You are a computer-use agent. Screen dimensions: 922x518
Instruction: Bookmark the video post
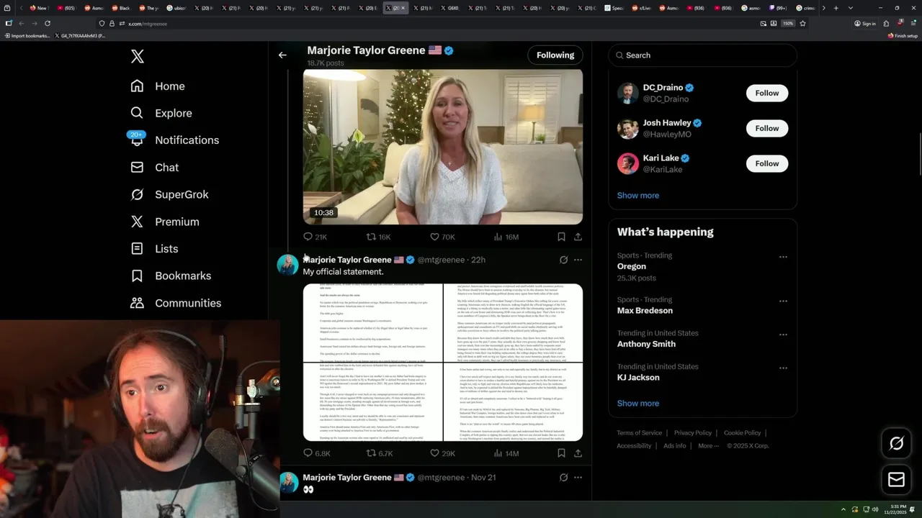click(x=561, y=237)
